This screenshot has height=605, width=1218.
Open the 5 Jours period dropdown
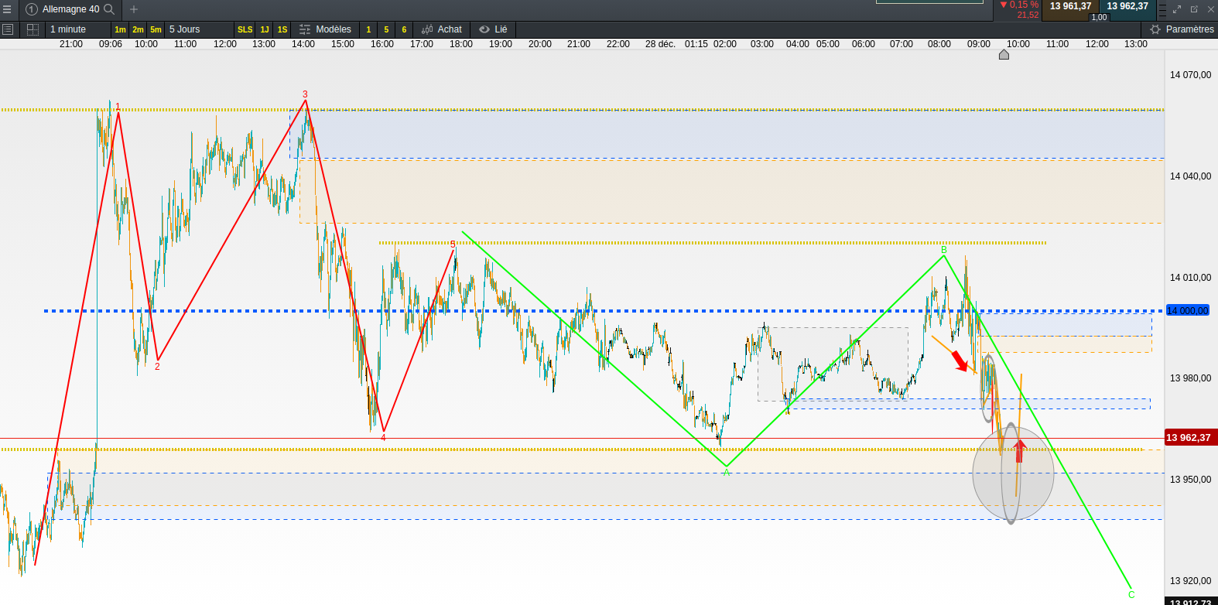pos(199,29)
